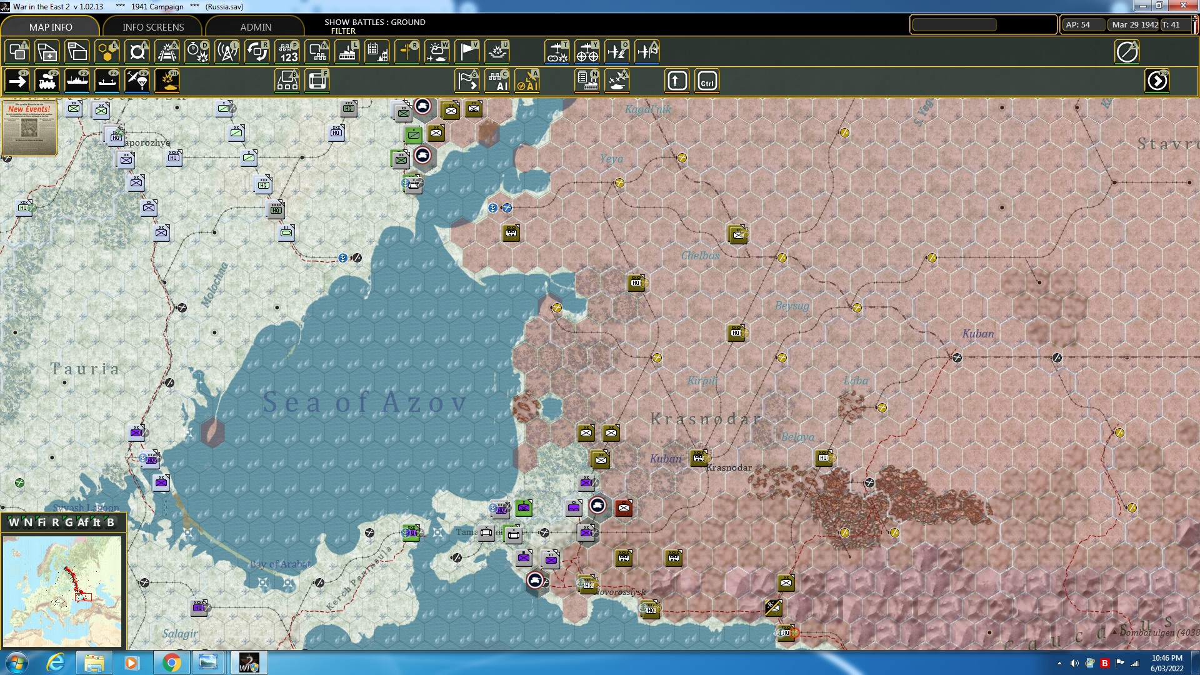The width and height of the screenshot is (1200, 675).
Task: Click the production report icon marked N
Action: click(x=587, y=81)
